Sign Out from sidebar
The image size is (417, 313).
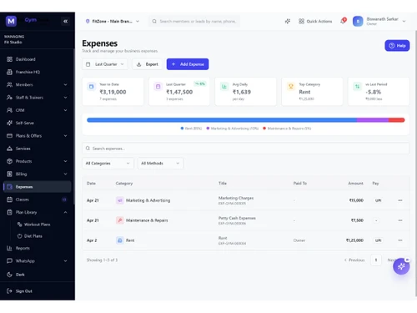(38, 291)
